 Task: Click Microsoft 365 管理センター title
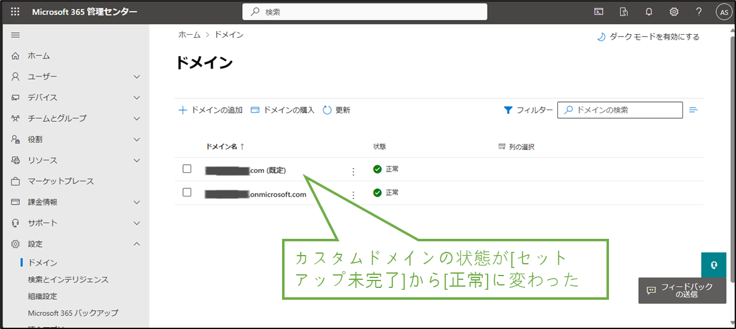(85, 12)
